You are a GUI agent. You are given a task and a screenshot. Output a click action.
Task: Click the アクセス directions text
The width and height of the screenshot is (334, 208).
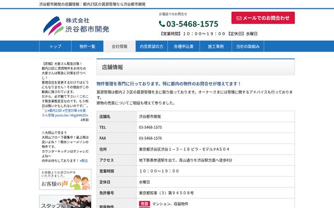[186, 160]
